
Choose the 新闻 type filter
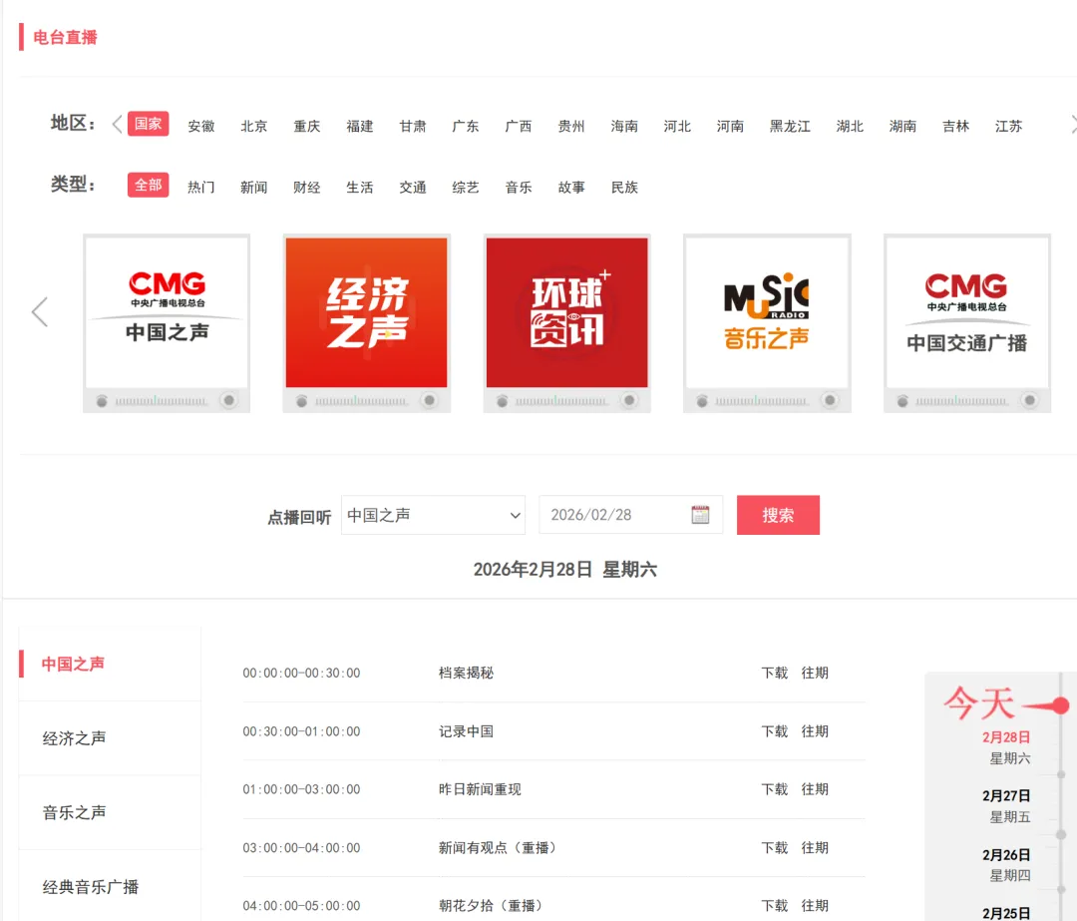coord(254,187)
